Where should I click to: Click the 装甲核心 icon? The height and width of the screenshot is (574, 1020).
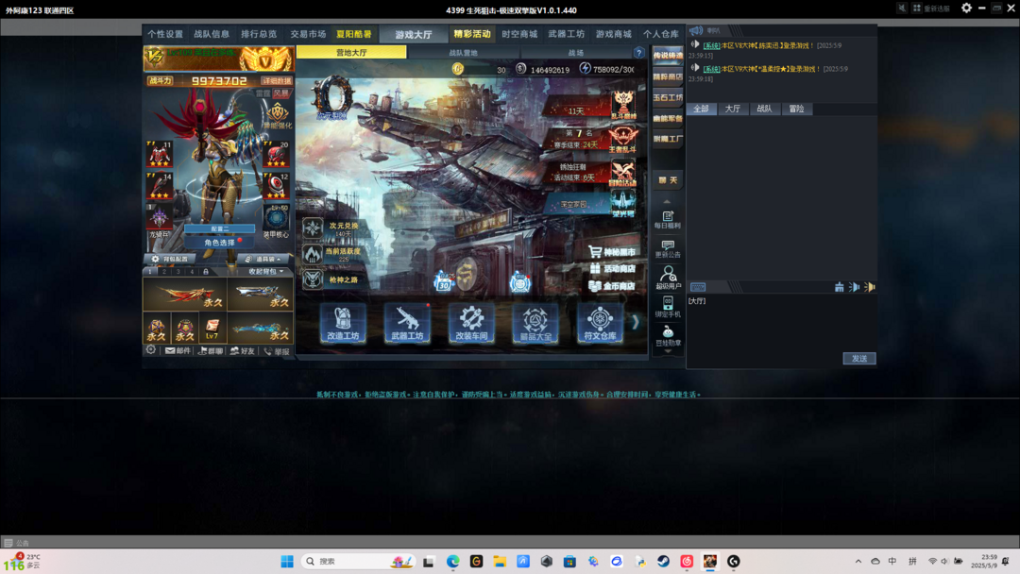[276, 221]
